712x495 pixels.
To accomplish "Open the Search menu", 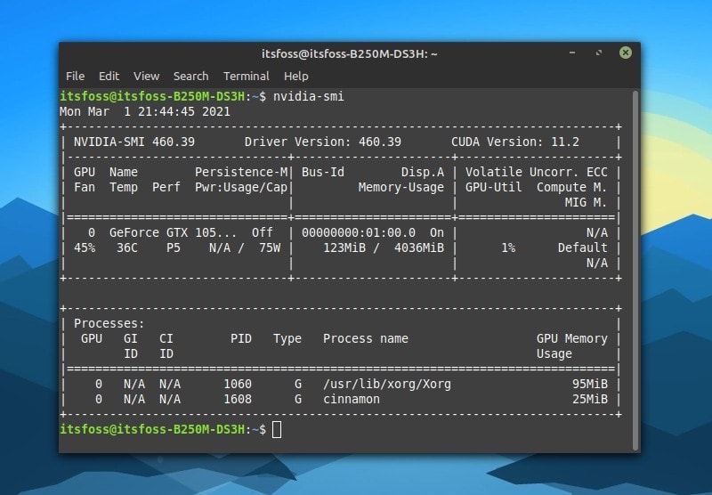I will click(190, 77).
